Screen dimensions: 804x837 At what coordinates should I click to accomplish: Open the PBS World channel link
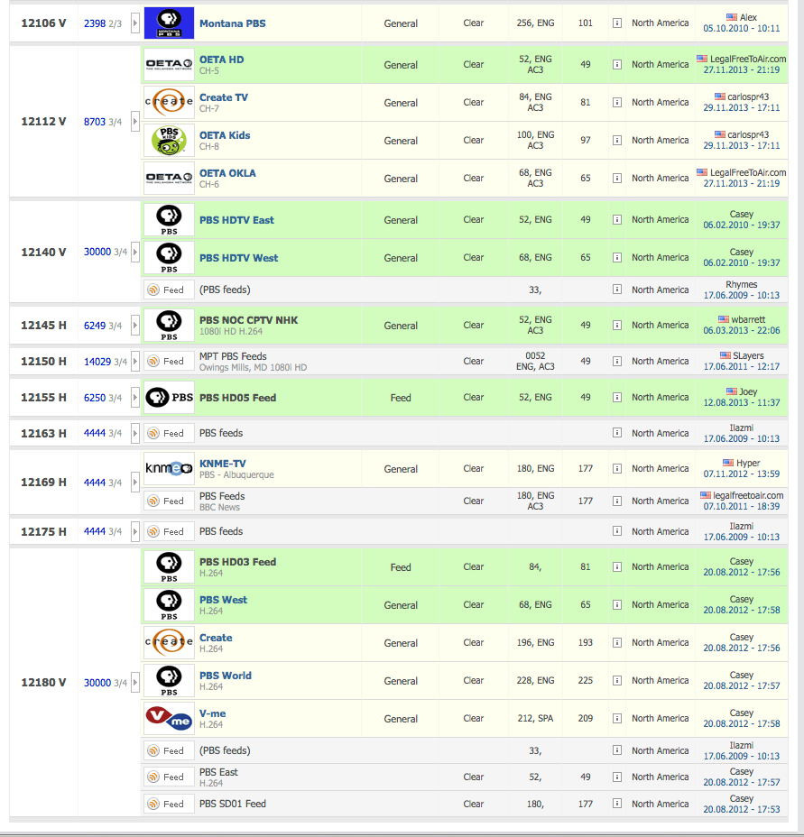[x=225, y=676]
